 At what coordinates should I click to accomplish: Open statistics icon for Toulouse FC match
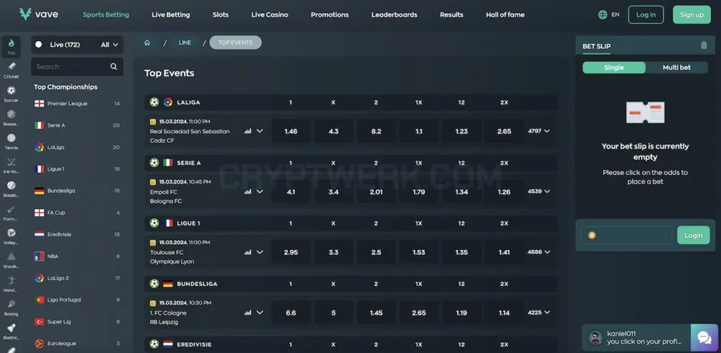point(248,252)
